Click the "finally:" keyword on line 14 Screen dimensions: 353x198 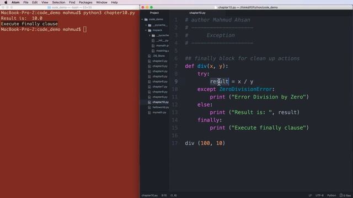click(210, 120)
